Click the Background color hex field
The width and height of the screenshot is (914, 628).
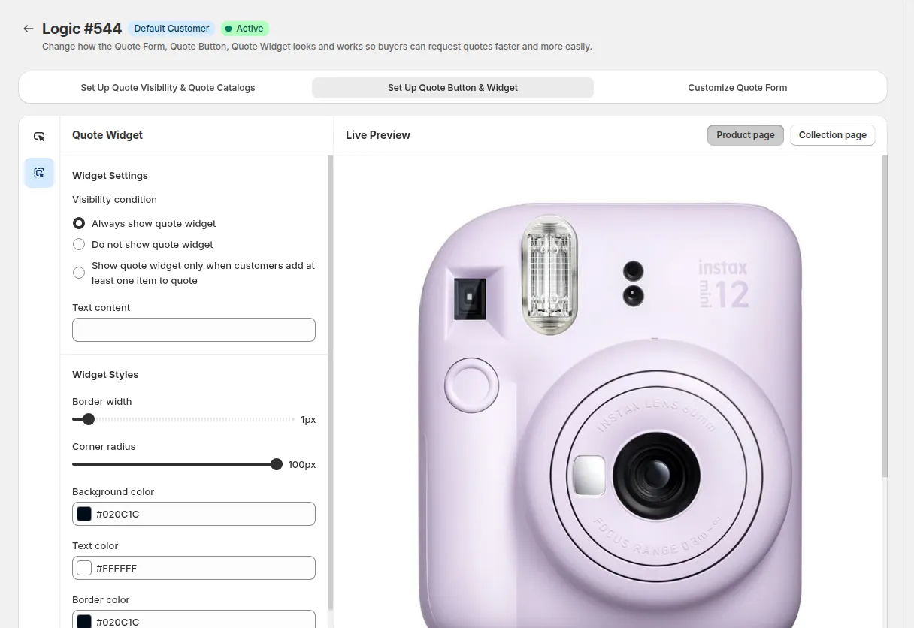194,514
